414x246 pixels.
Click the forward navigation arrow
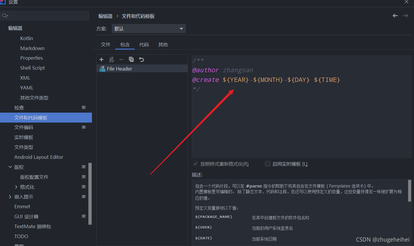click(x=405, y=16)
